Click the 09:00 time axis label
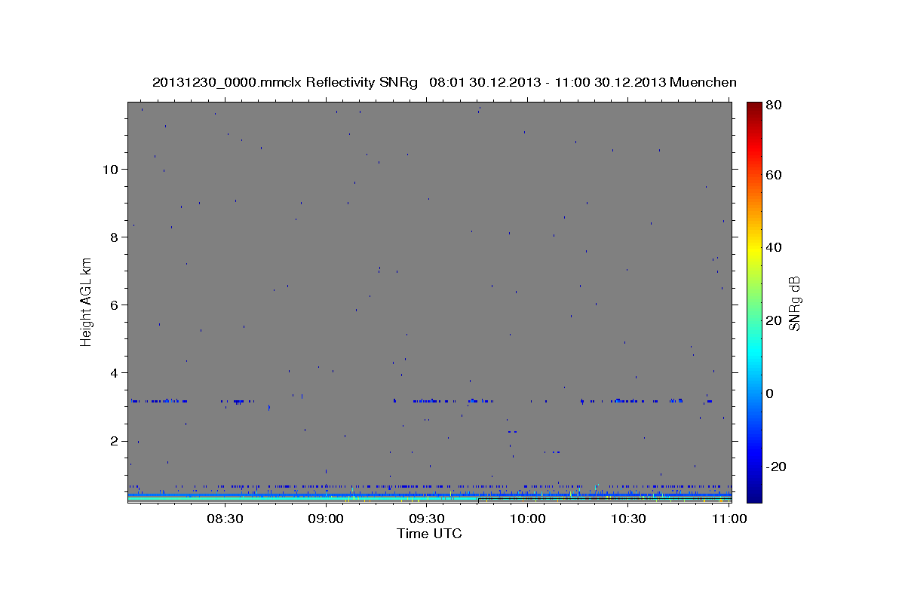Image resolution: width=905 pixels, height=603 pixels. (326, 519)
